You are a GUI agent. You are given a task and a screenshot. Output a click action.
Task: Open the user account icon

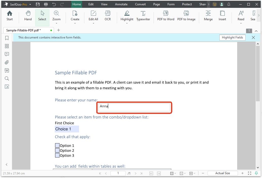click(x=222, y=4)
